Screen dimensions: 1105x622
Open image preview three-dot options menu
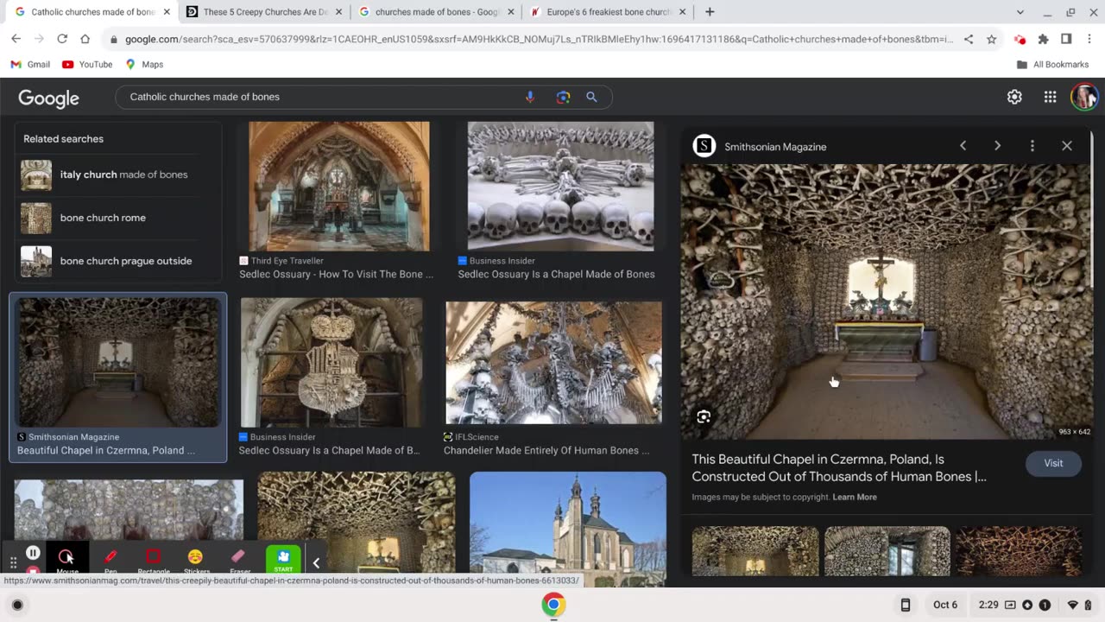tap(1032, 146)
